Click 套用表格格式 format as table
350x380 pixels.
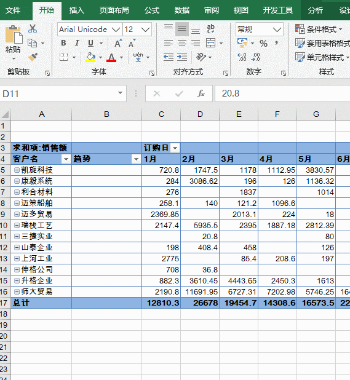[322, 43]
